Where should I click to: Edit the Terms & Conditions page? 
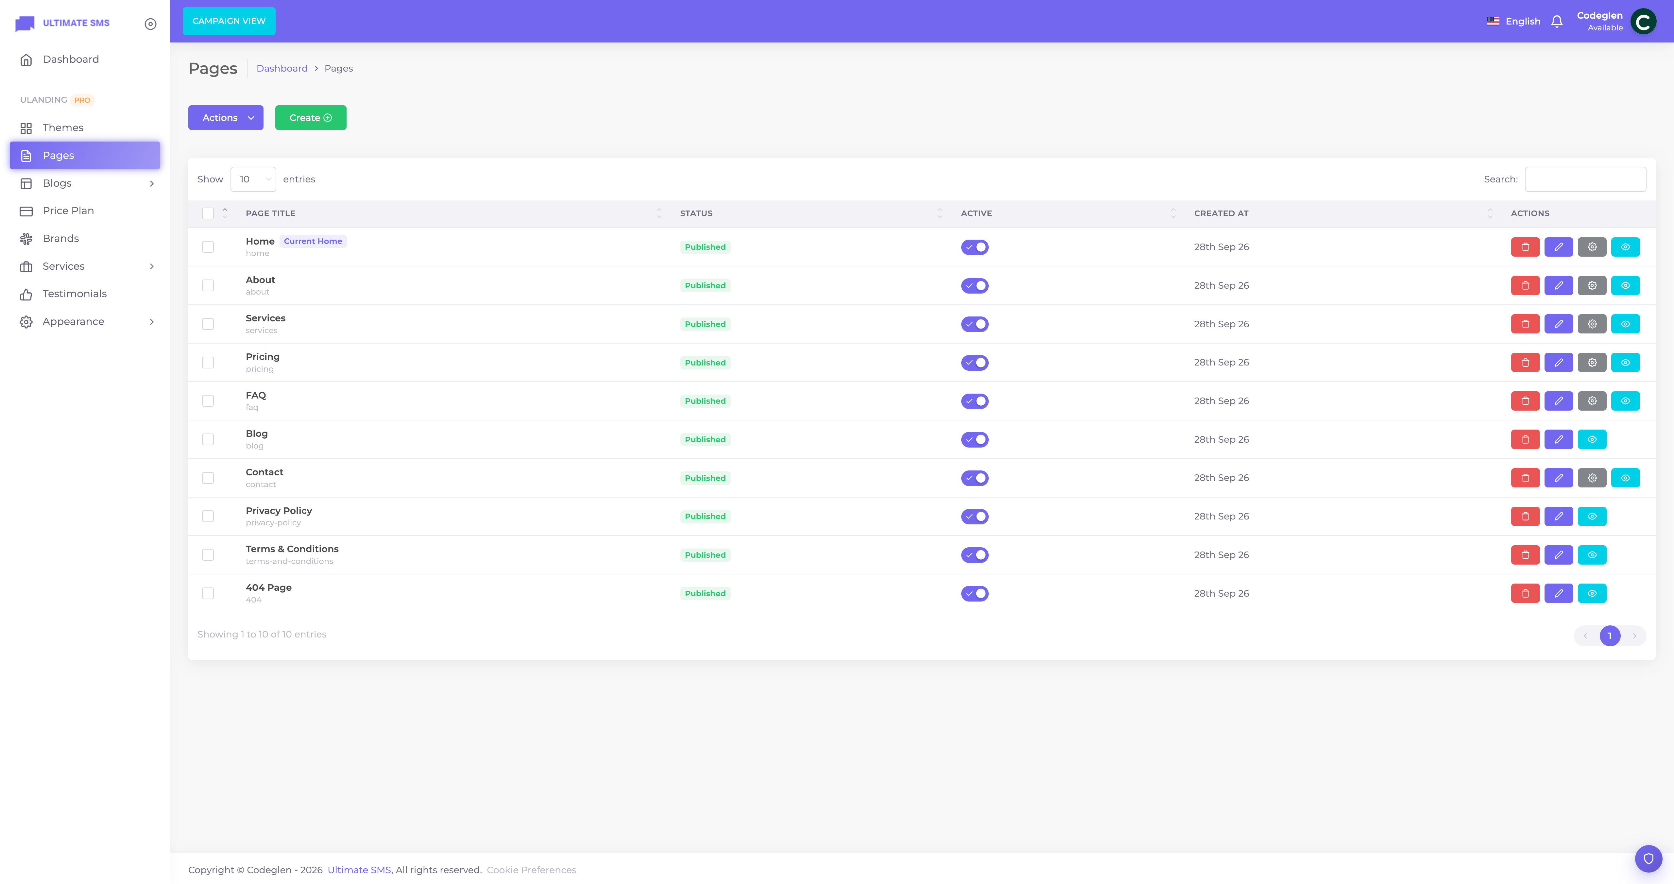(x=1558, y=554)
